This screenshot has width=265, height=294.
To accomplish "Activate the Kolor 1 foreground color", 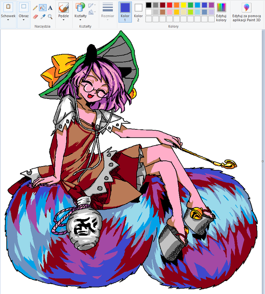I will pos(125,12).
